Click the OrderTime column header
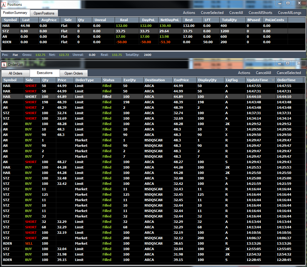 coord(289,80)
